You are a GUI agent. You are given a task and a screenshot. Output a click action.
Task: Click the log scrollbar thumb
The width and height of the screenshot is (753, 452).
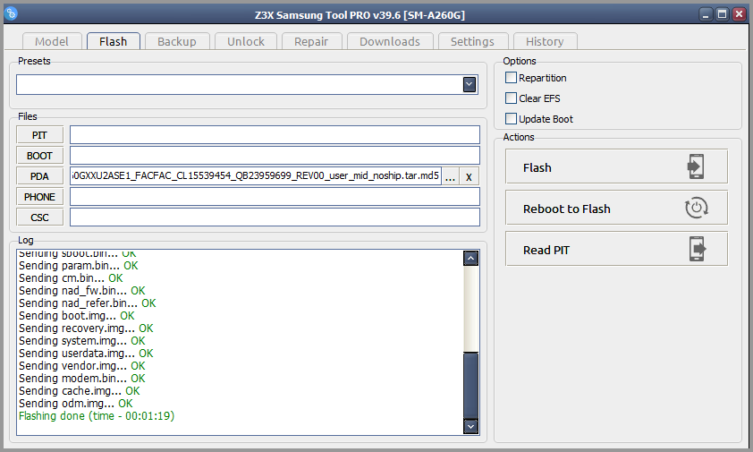click(x=470, y=385)
